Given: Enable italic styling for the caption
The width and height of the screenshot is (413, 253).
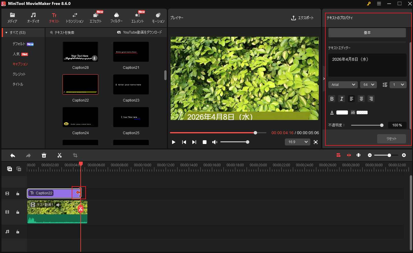Looking at the screenshot, I should pos(342,99).
